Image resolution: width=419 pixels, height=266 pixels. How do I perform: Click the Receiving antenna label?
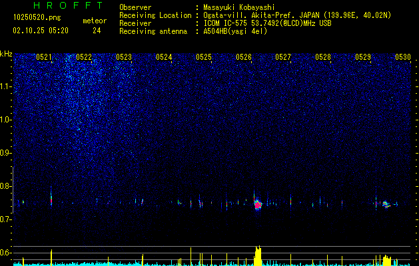click(153, 31)
